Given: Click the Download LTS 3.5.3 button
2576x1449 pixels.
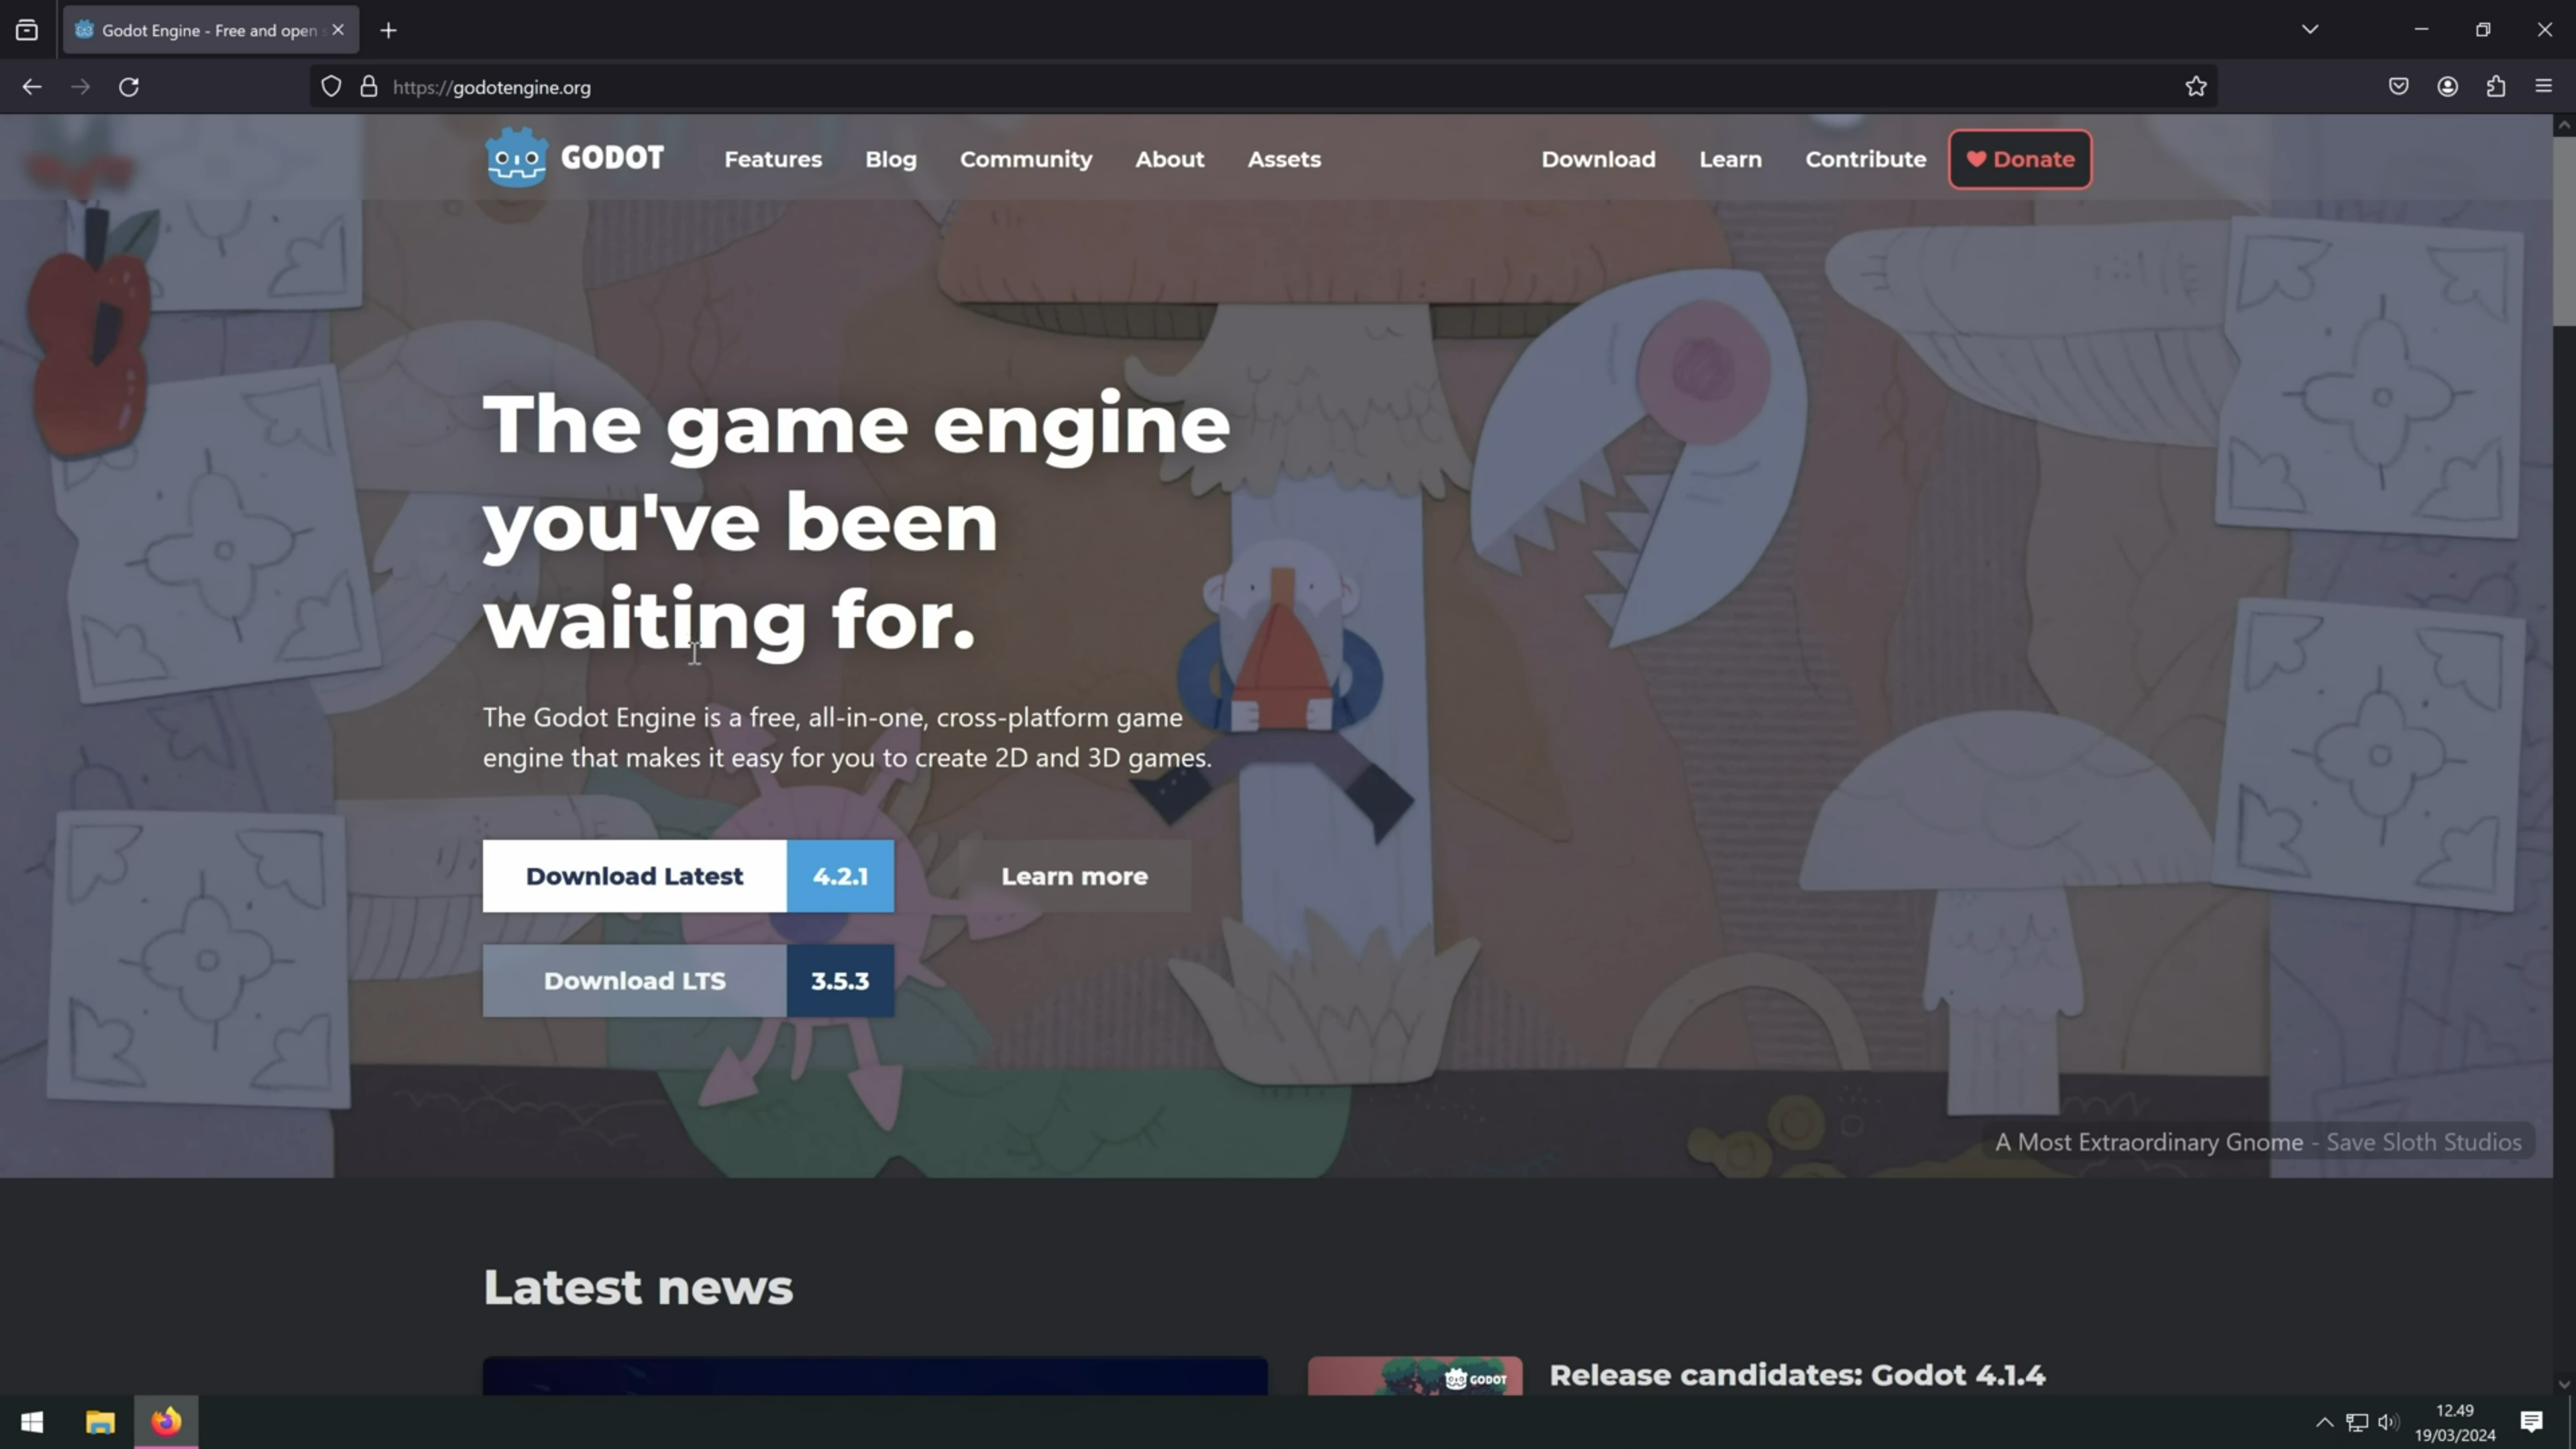Looking at the screenshot, I should [x=688, y=981].
